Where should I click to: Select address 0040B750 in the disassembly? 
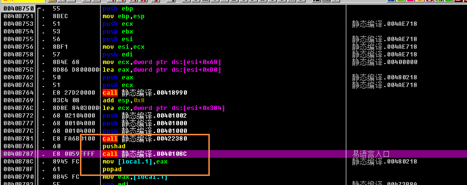[19, 9]
